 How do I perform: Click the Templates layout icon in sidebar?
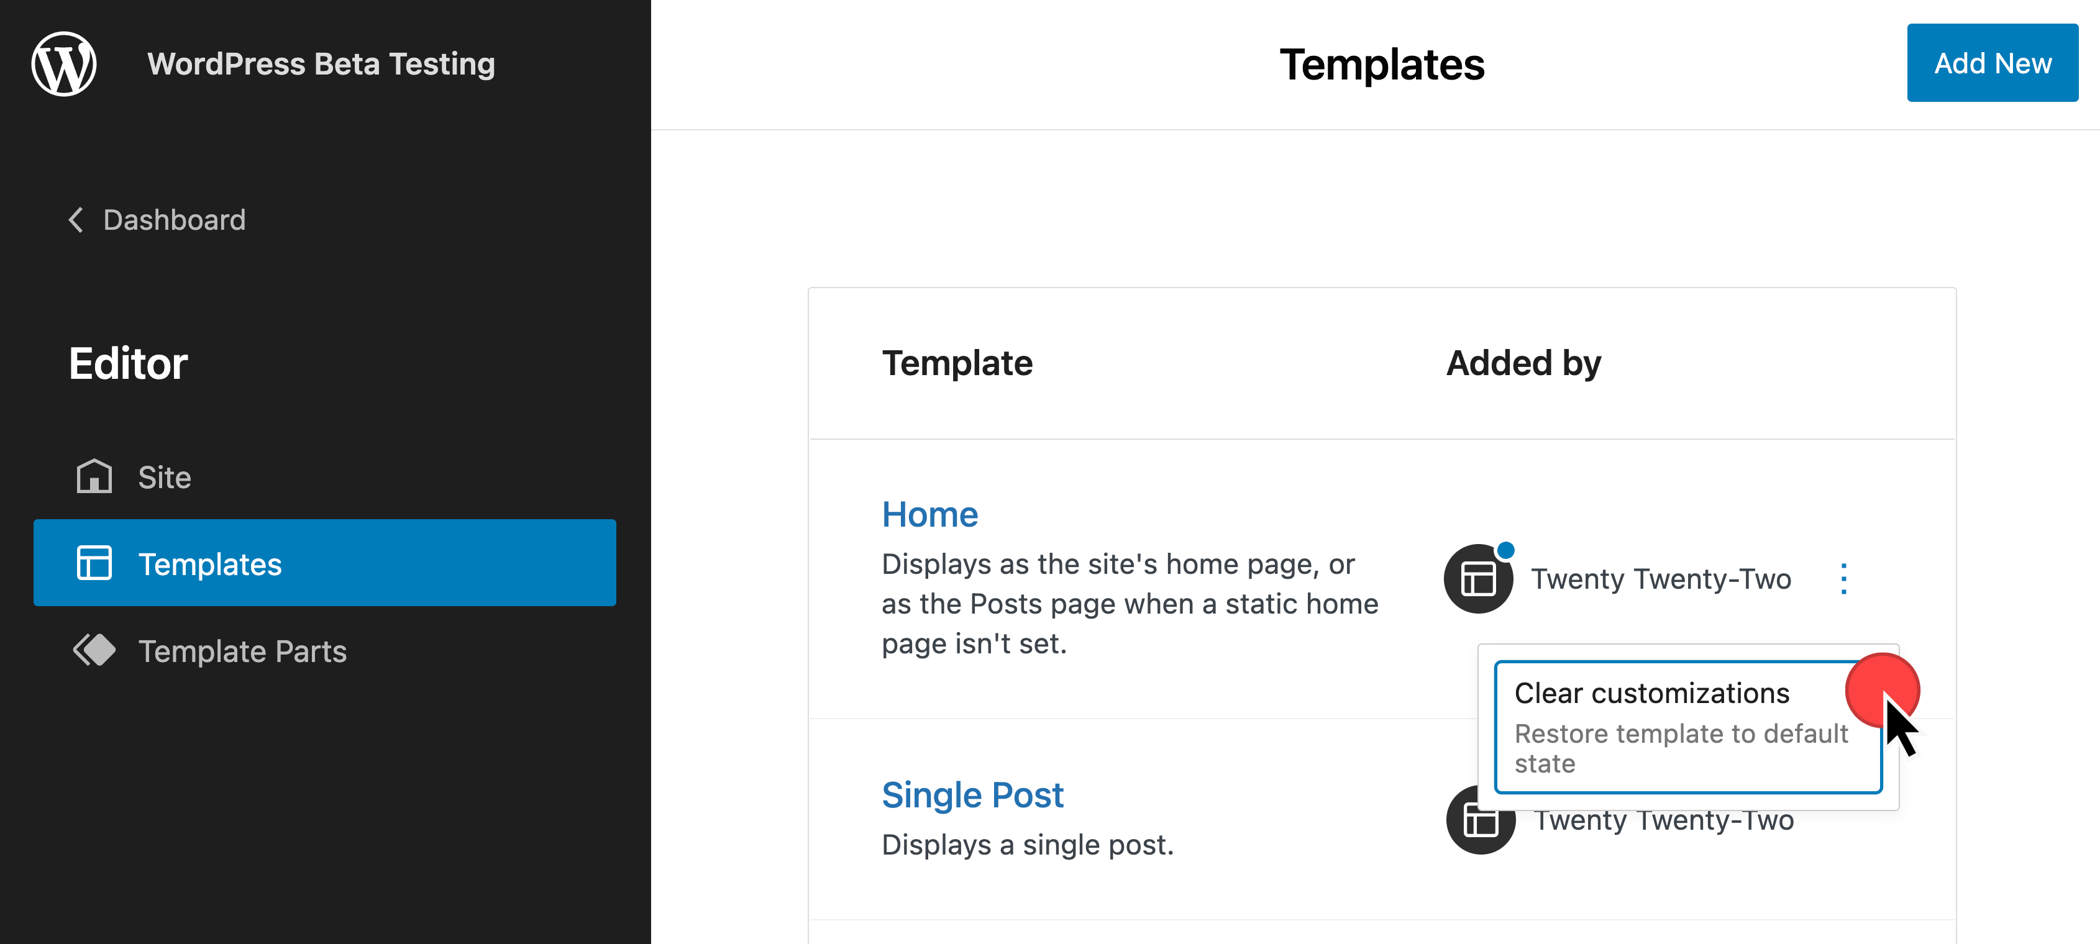click(x=94, y=563)
